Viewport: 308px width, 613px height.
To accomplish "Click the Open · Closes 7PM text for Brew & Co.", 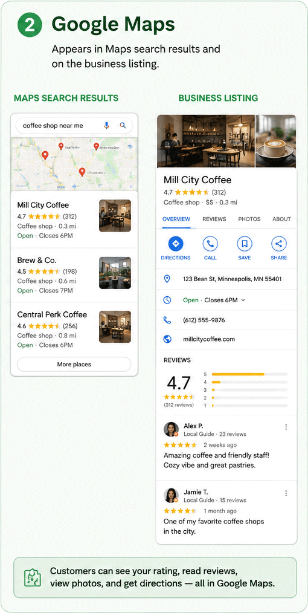I will [x=45, y=290].
